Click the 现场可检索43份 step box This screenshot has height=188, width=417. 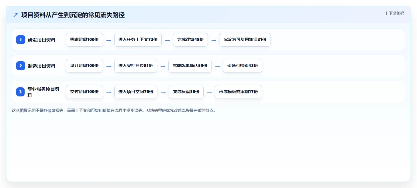pyautogui.click(x=243, y=66)
